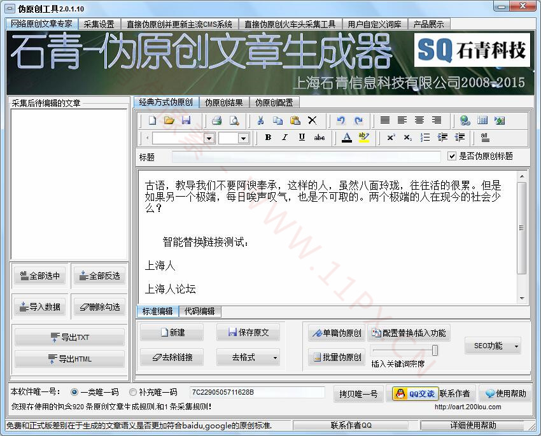Open print preview magnifier icon
Image resolution: width=541 pixels, height=436 pixels.
pos(234,120)
